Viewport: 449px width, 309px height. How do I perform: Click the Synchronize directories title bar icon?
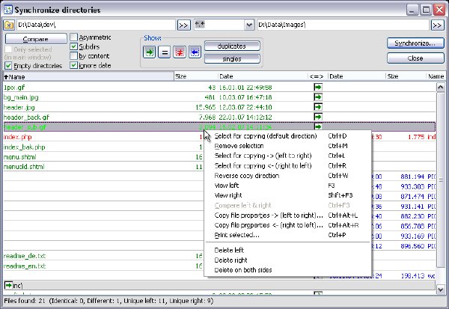tap(8, 10)
